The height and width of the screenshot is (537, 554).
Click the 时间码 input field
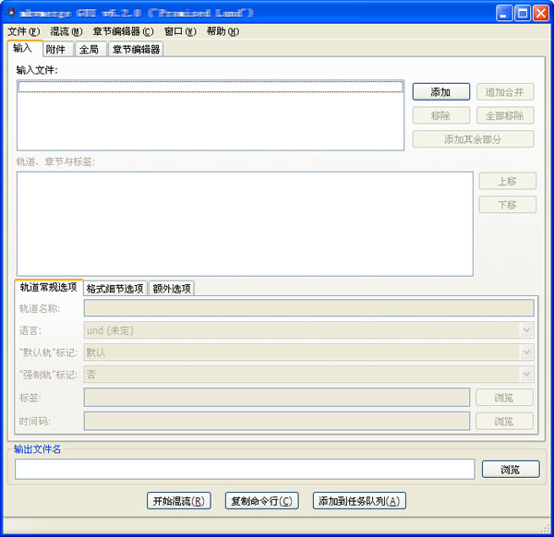point(277,421)
